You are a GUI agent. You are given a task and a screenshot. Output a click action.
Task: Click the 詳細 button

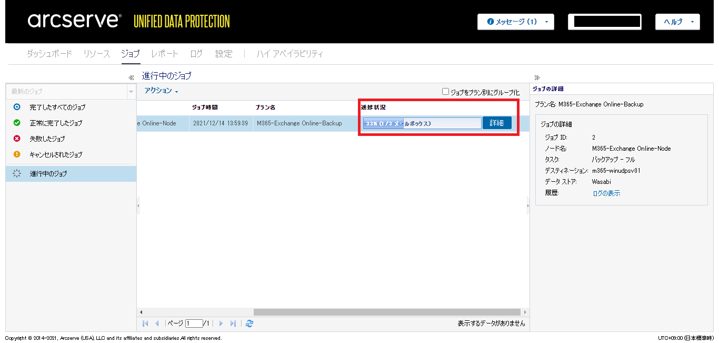[497, 123]
